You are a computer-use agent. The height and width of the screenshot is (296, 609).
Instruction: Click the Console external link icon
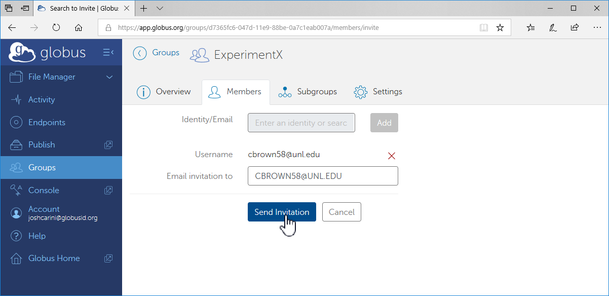(108, 191)
